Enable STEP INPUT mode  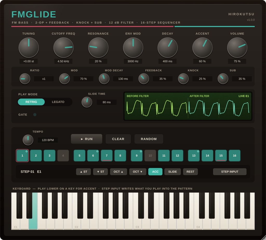click(x=230, y=172)
